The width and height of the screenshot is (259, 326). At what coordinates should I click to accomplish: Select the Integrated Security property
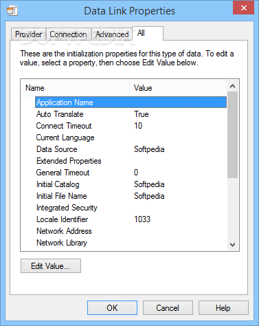tap(67, 208)
